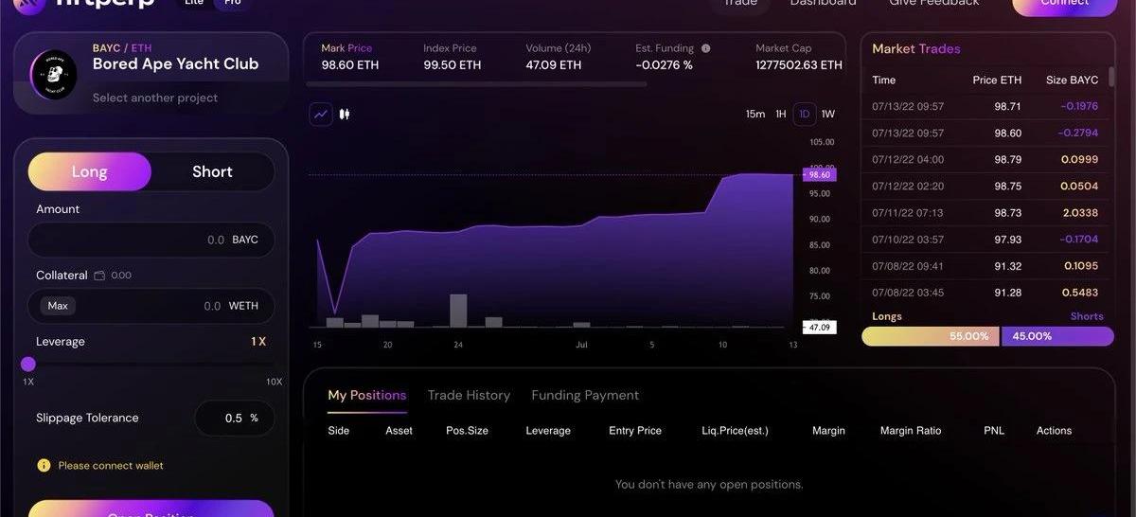Click the leverage slider handle
Viewport: 1136px width, 517px height.
pyautogui.click(x=28, y=365)
